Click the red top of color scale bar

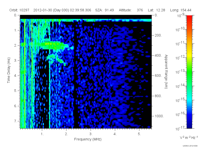(x=189, y=17)
